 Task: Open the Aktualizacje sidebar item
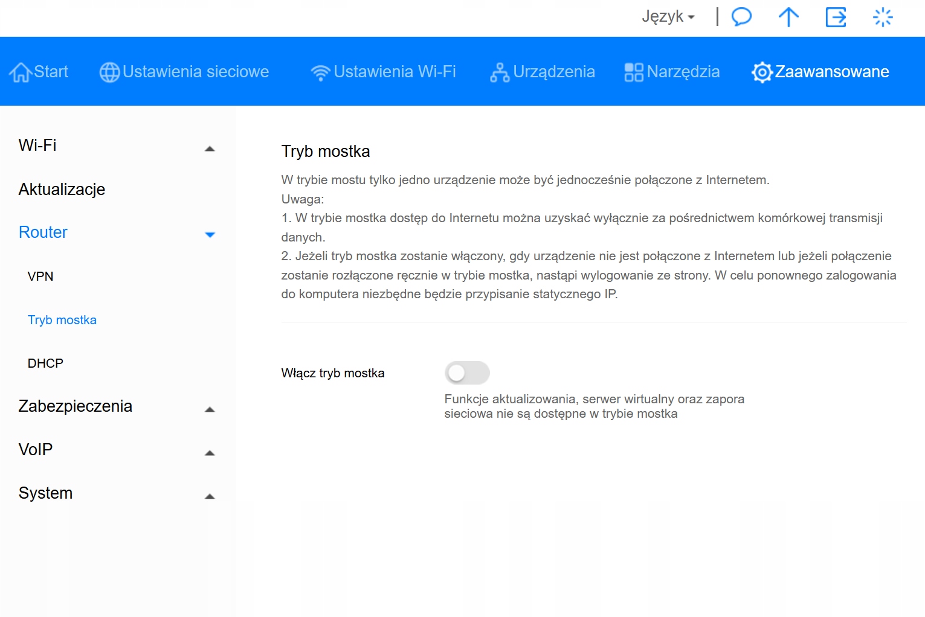pyautogui.click(x=62, y=190)
